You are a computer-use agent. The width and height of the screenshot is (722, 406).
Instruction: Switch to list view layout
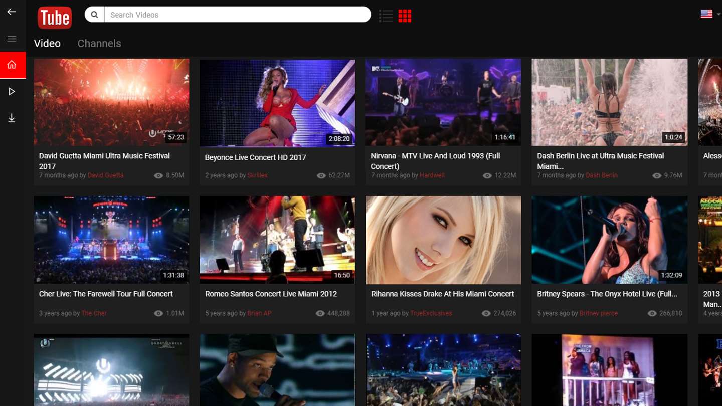pyautogui.click(x=386, y=16)
